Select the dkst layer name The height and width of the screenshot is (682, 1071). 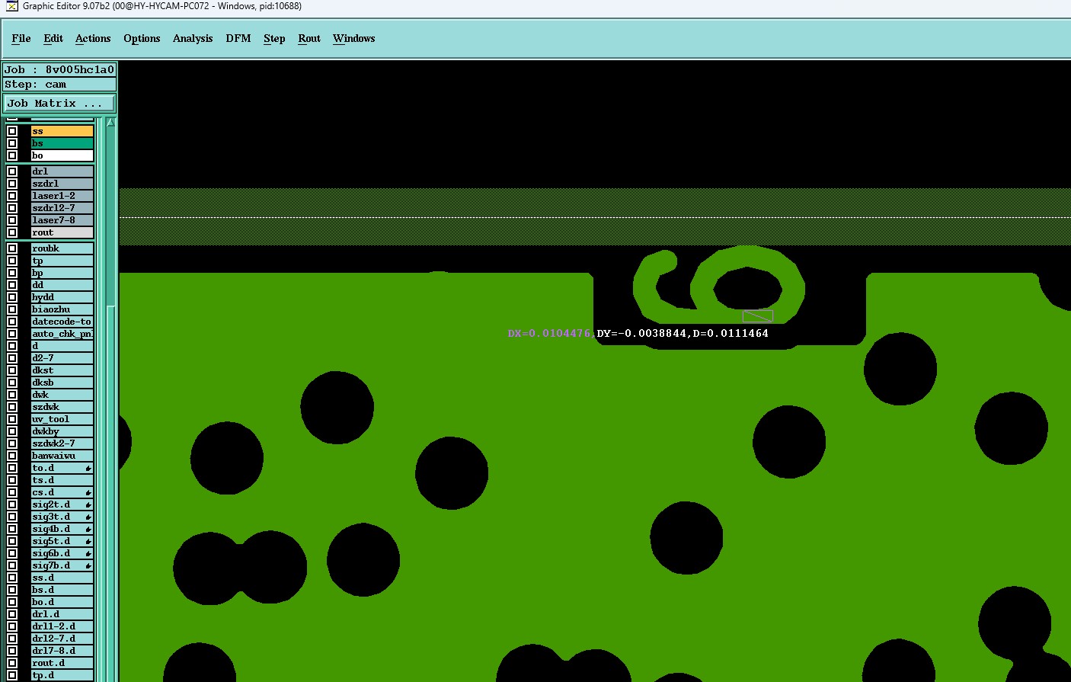click(x=62, y=370)
